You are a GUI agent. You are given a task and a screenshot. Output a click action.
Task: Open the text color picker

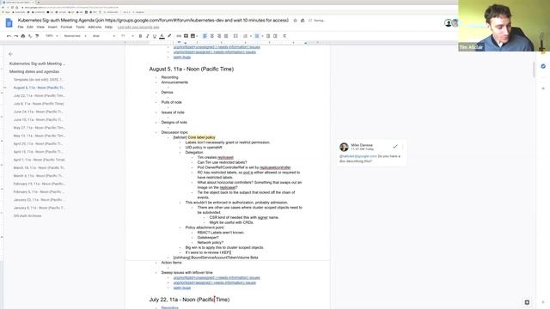pos(162,36)
